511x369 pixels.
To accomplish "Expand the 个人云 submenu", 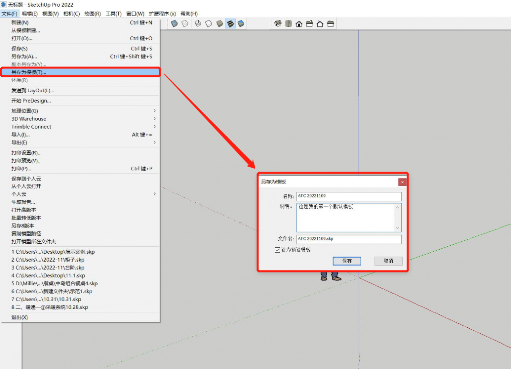I will [85, 194].
